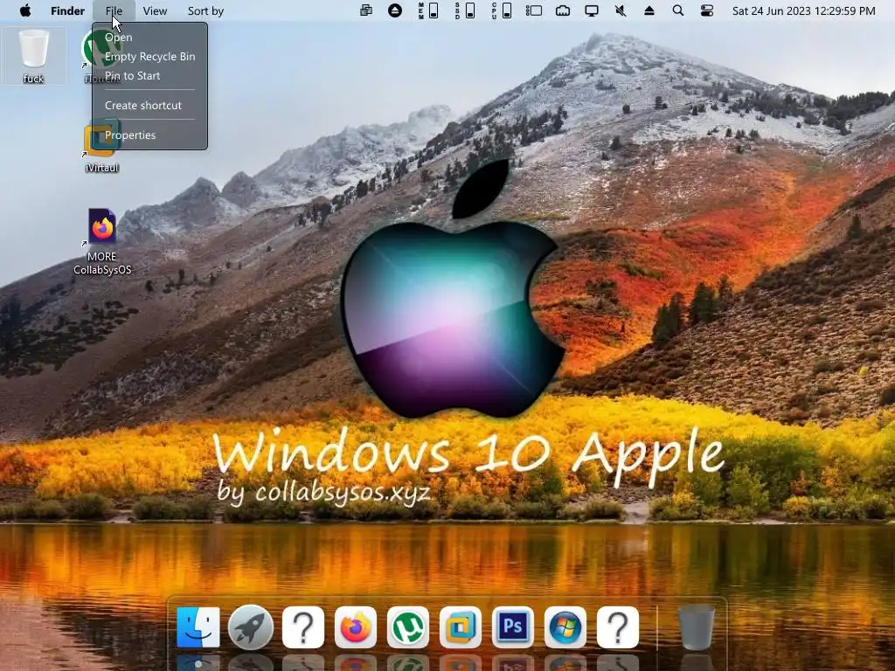Select the iTorrent desktop shortcut

(x=101, y=56)
